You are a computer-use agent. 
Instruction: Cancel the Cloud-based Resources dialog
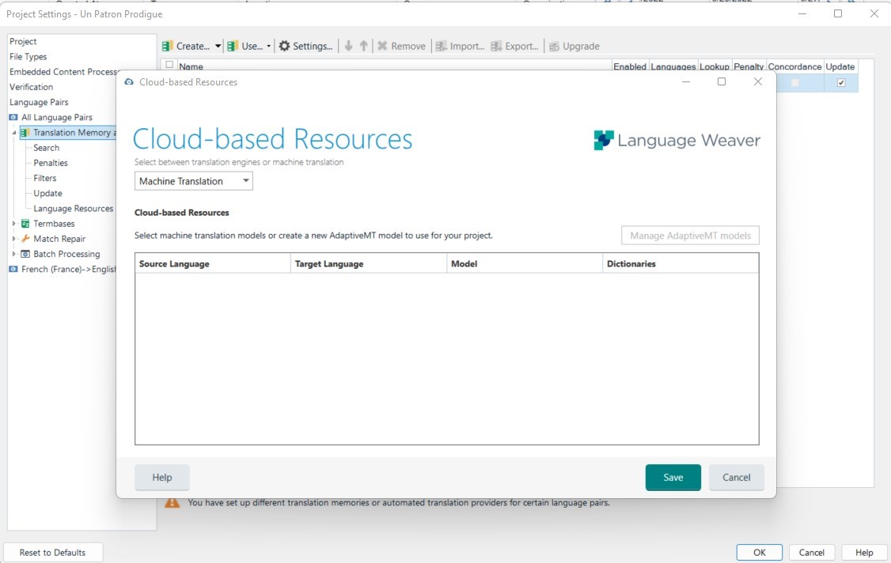[x=736, y=478]
